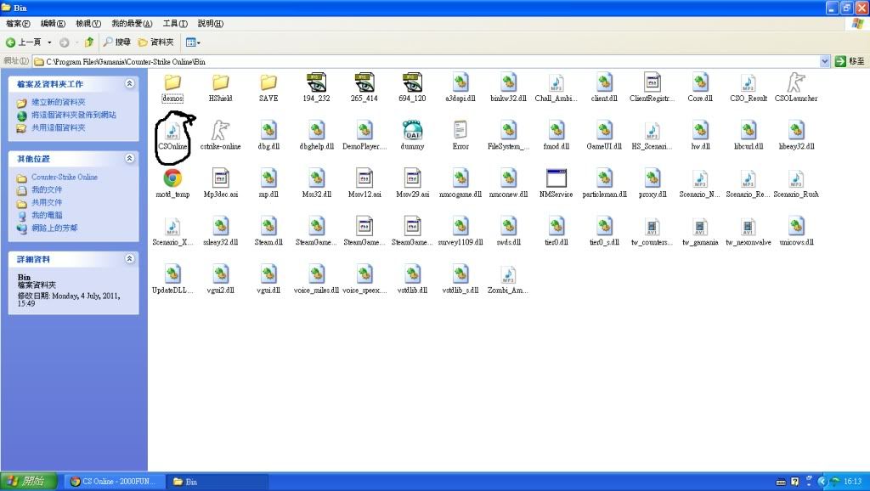Click 將這個資料夾發佈到網站 link
The image size is (870, 491).
74,115
